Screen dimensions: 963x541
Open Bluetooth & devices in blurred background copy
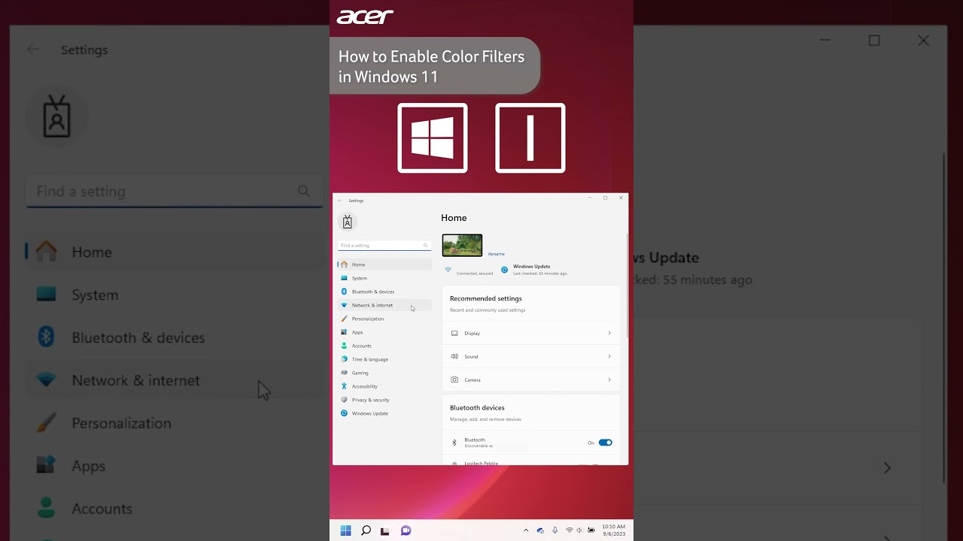pyautogui.click(x=175, y=337)
